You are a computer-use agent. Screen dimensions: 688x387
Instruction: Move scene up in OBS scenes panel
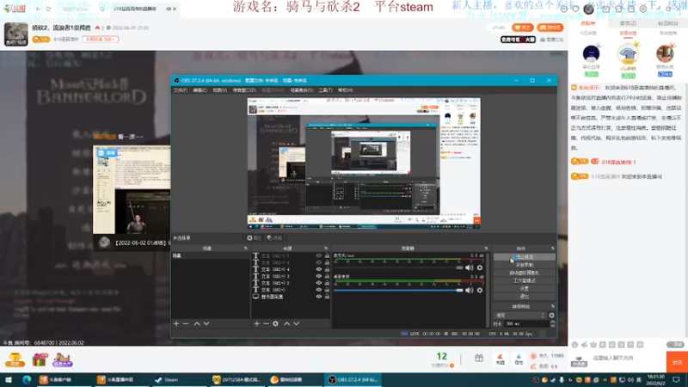pos(197,324)
